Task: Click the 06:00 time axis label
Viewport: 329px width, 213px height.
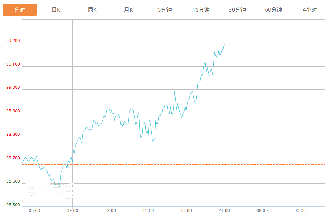Action: click(x=34, y=210)
